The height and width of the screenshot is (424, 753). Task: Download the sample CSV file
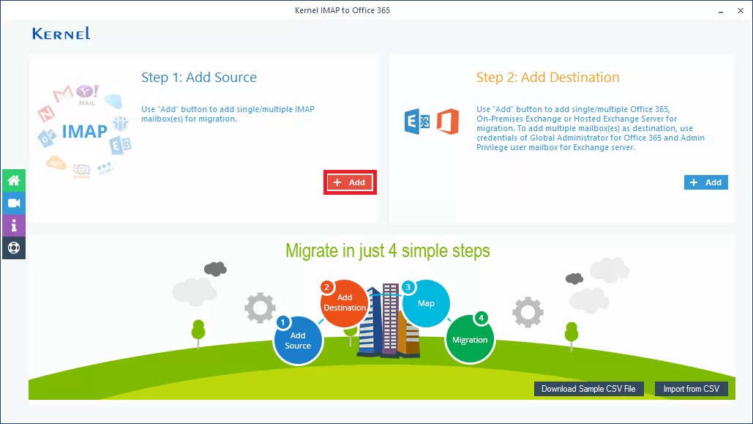tap(588, 389)
